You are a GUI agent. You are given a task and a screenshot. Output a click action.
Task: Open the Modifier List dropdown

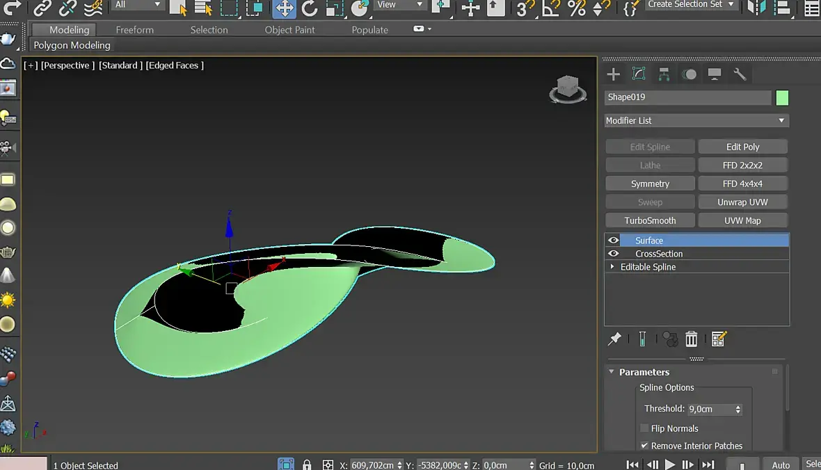point(696,120)
